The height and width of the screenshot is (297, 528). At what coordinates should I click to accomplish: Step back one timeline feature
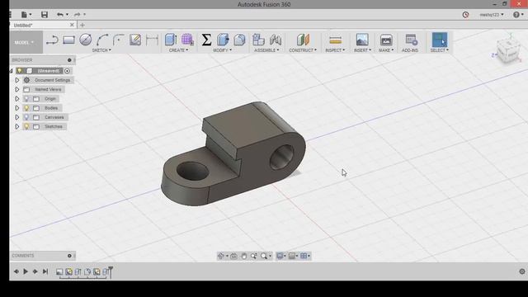pyautogui.click(x=16, y=271)
